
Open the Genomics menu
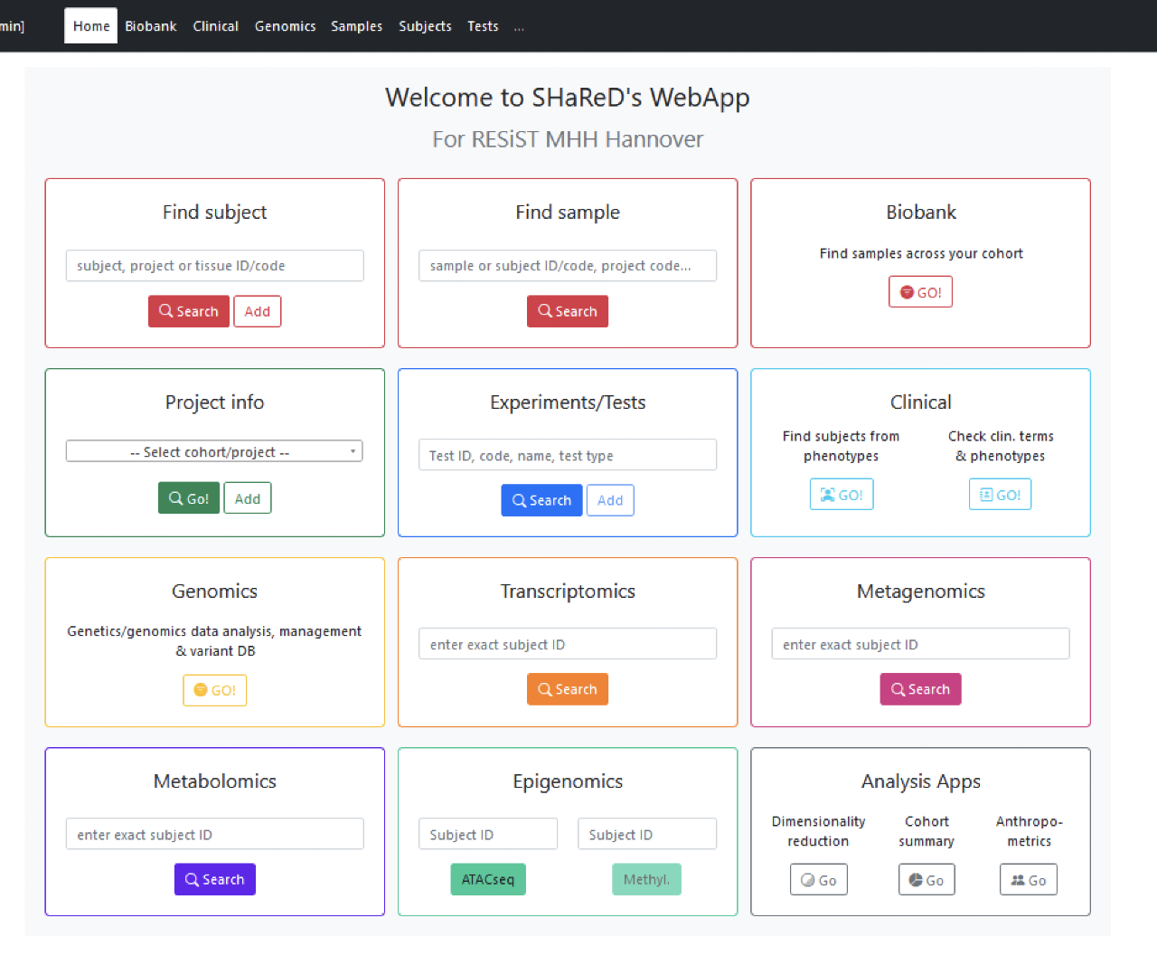pos(285,26)
